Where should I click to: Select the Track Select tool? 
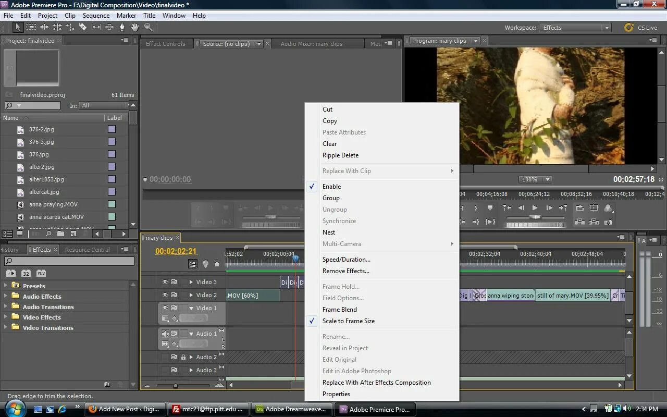click(31, 27)
